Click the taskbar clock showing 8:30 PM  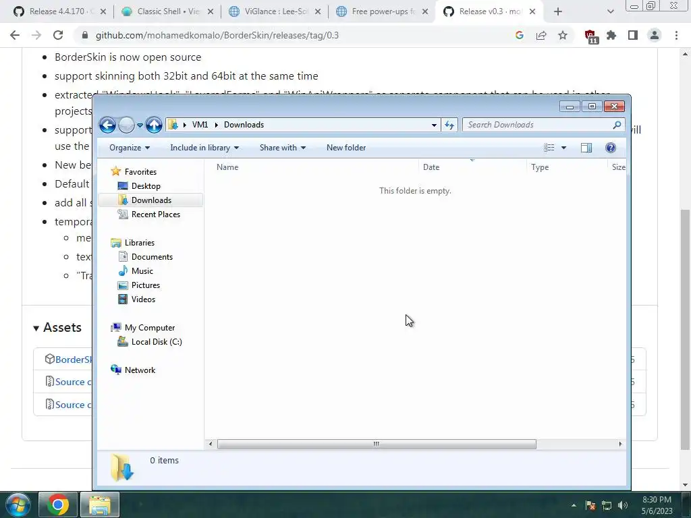657,505
